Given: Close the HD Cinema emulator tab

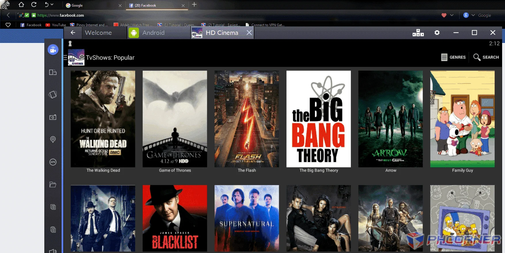Looking at the screenshot, I should [x=249, y=33].
